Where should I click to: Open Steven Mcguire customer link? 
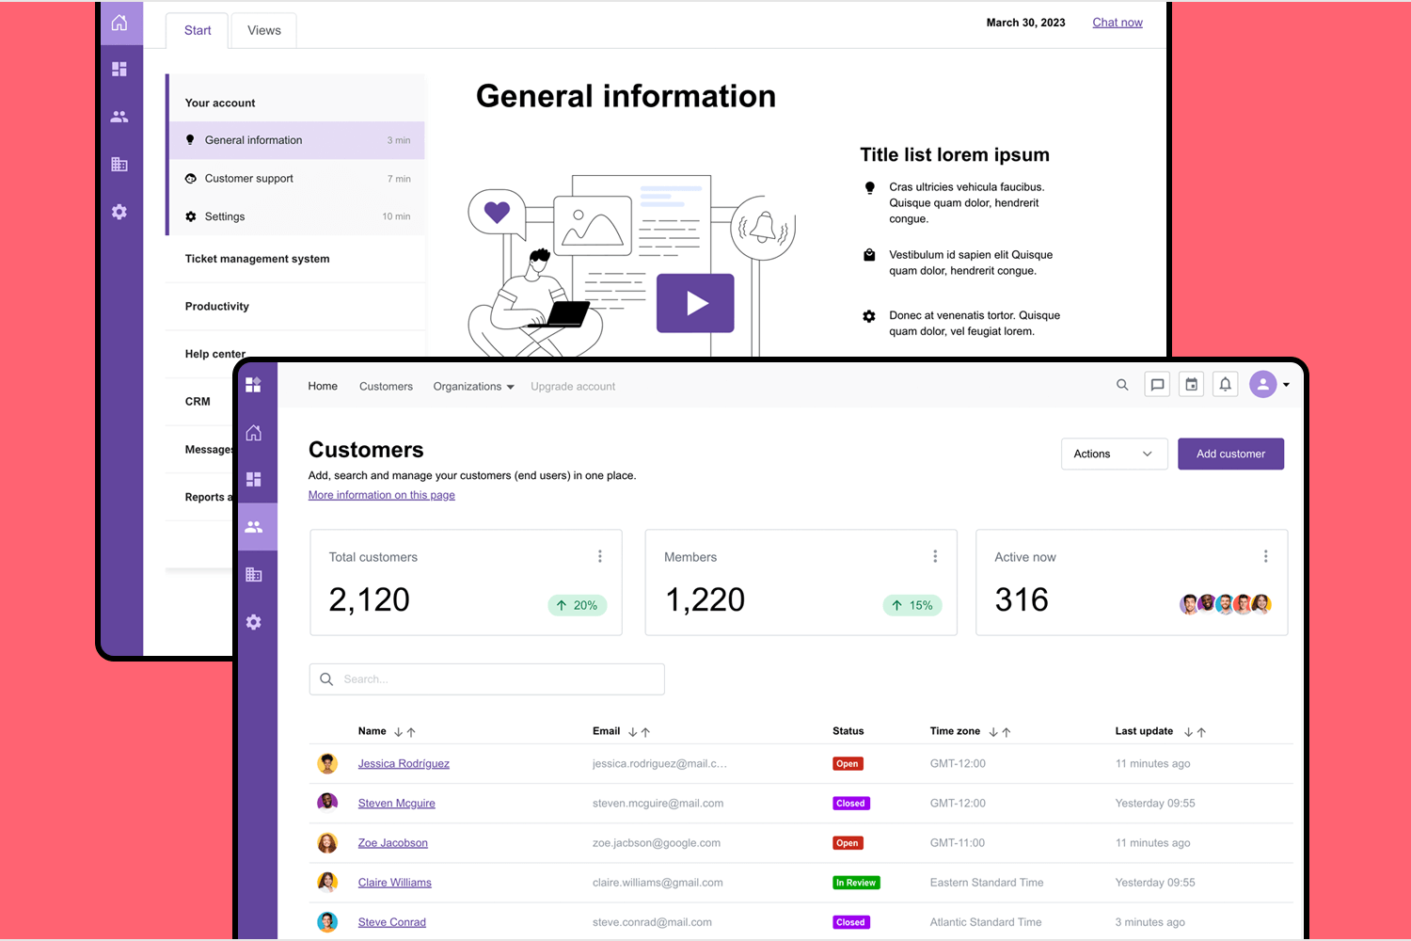[396, 804]
